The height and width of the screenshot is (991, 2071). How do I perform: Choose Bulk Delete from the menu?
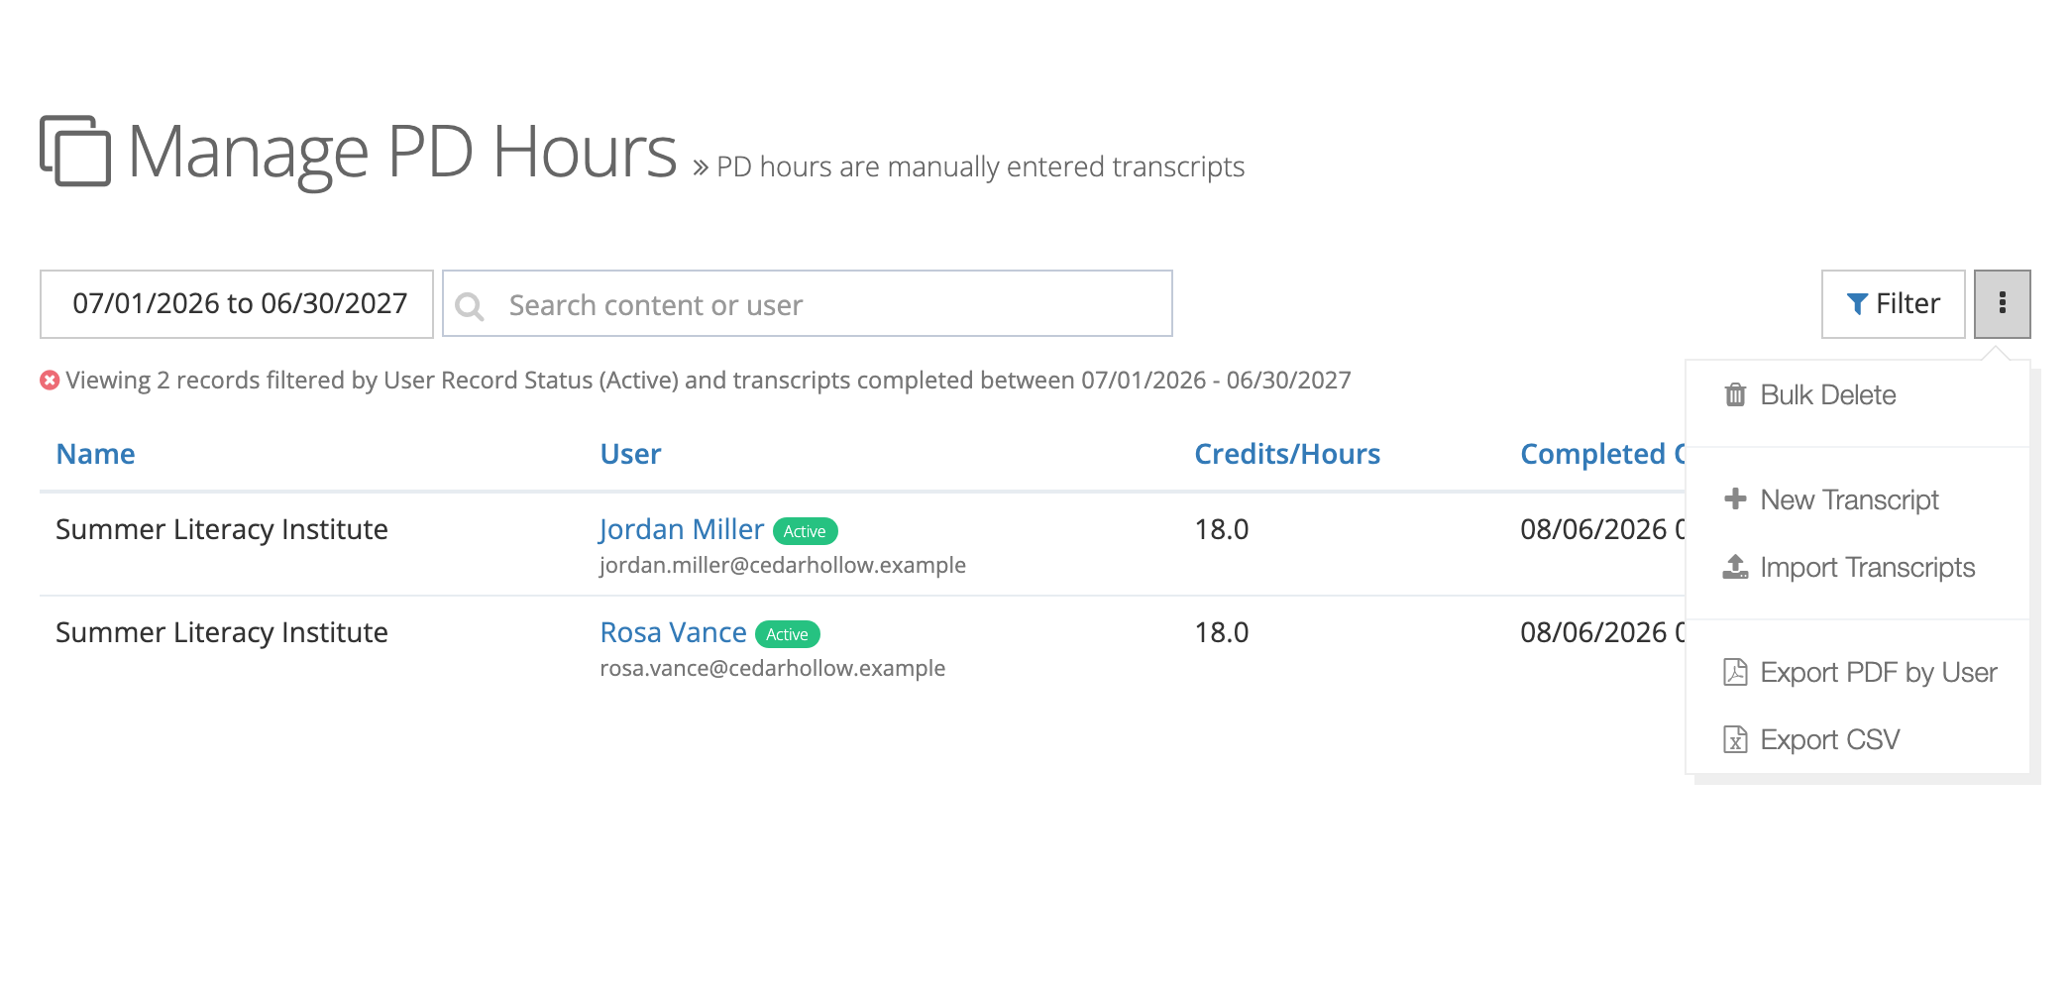tap(1858, 395)
